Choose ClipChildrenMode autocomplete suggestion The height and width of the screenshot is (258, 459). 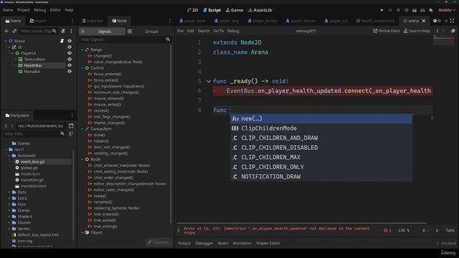coord(321,128)
